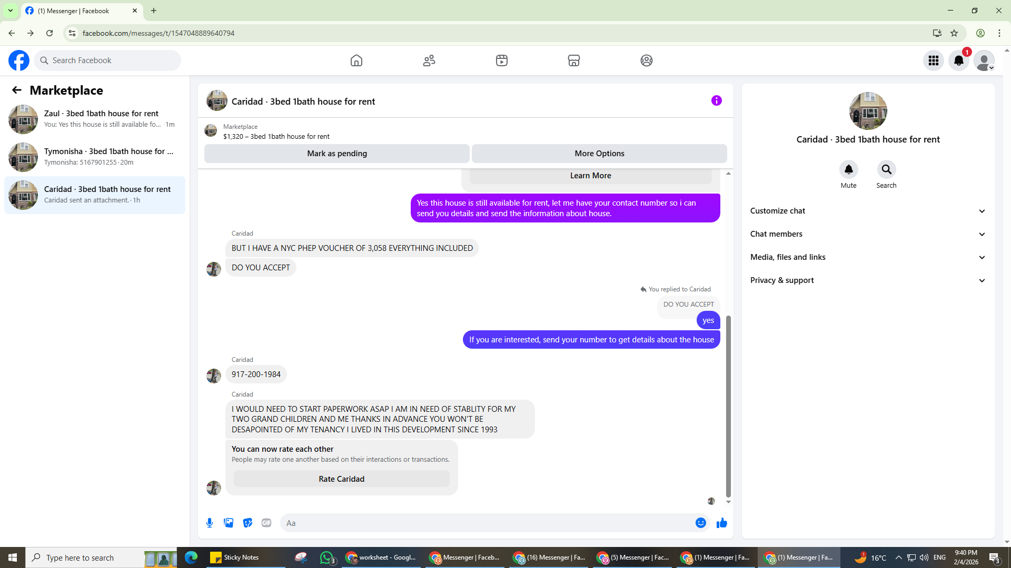Click the voice clip microphone icon
Viewport: 1011px width, 568px height.
[210, 523]
